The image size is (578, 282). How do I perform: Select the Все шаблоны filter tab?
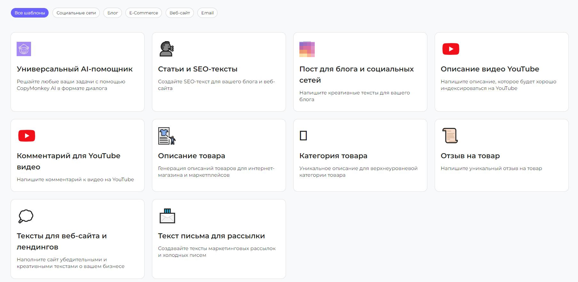[x=30, y=13]
